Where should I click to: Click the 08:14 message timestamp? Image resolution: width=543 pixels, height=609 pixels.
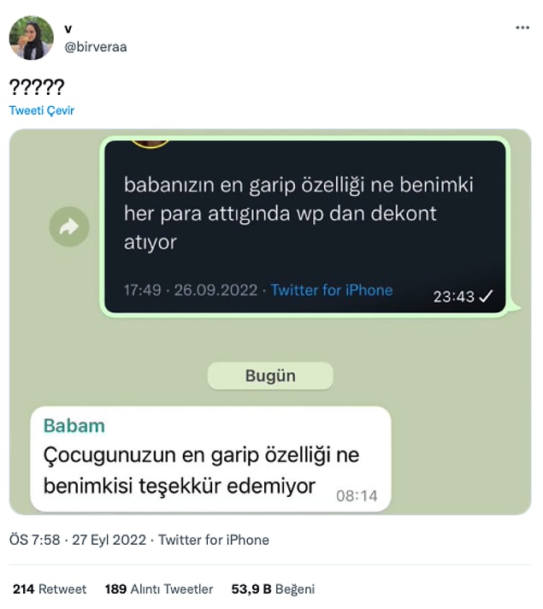(357, 496)
